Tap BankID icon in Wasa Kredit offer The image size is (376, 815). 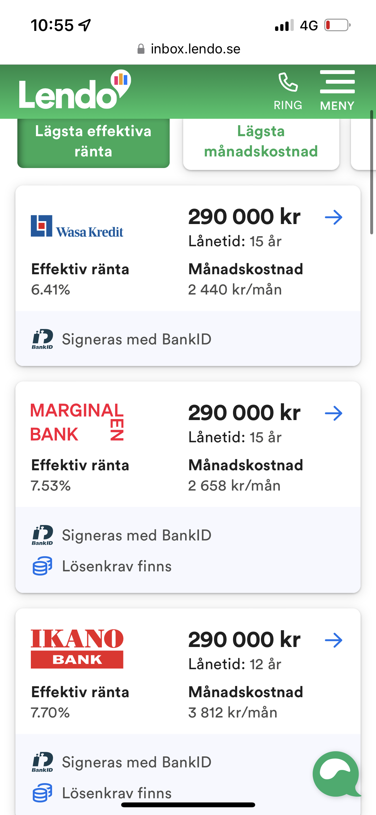click(42, 339)
